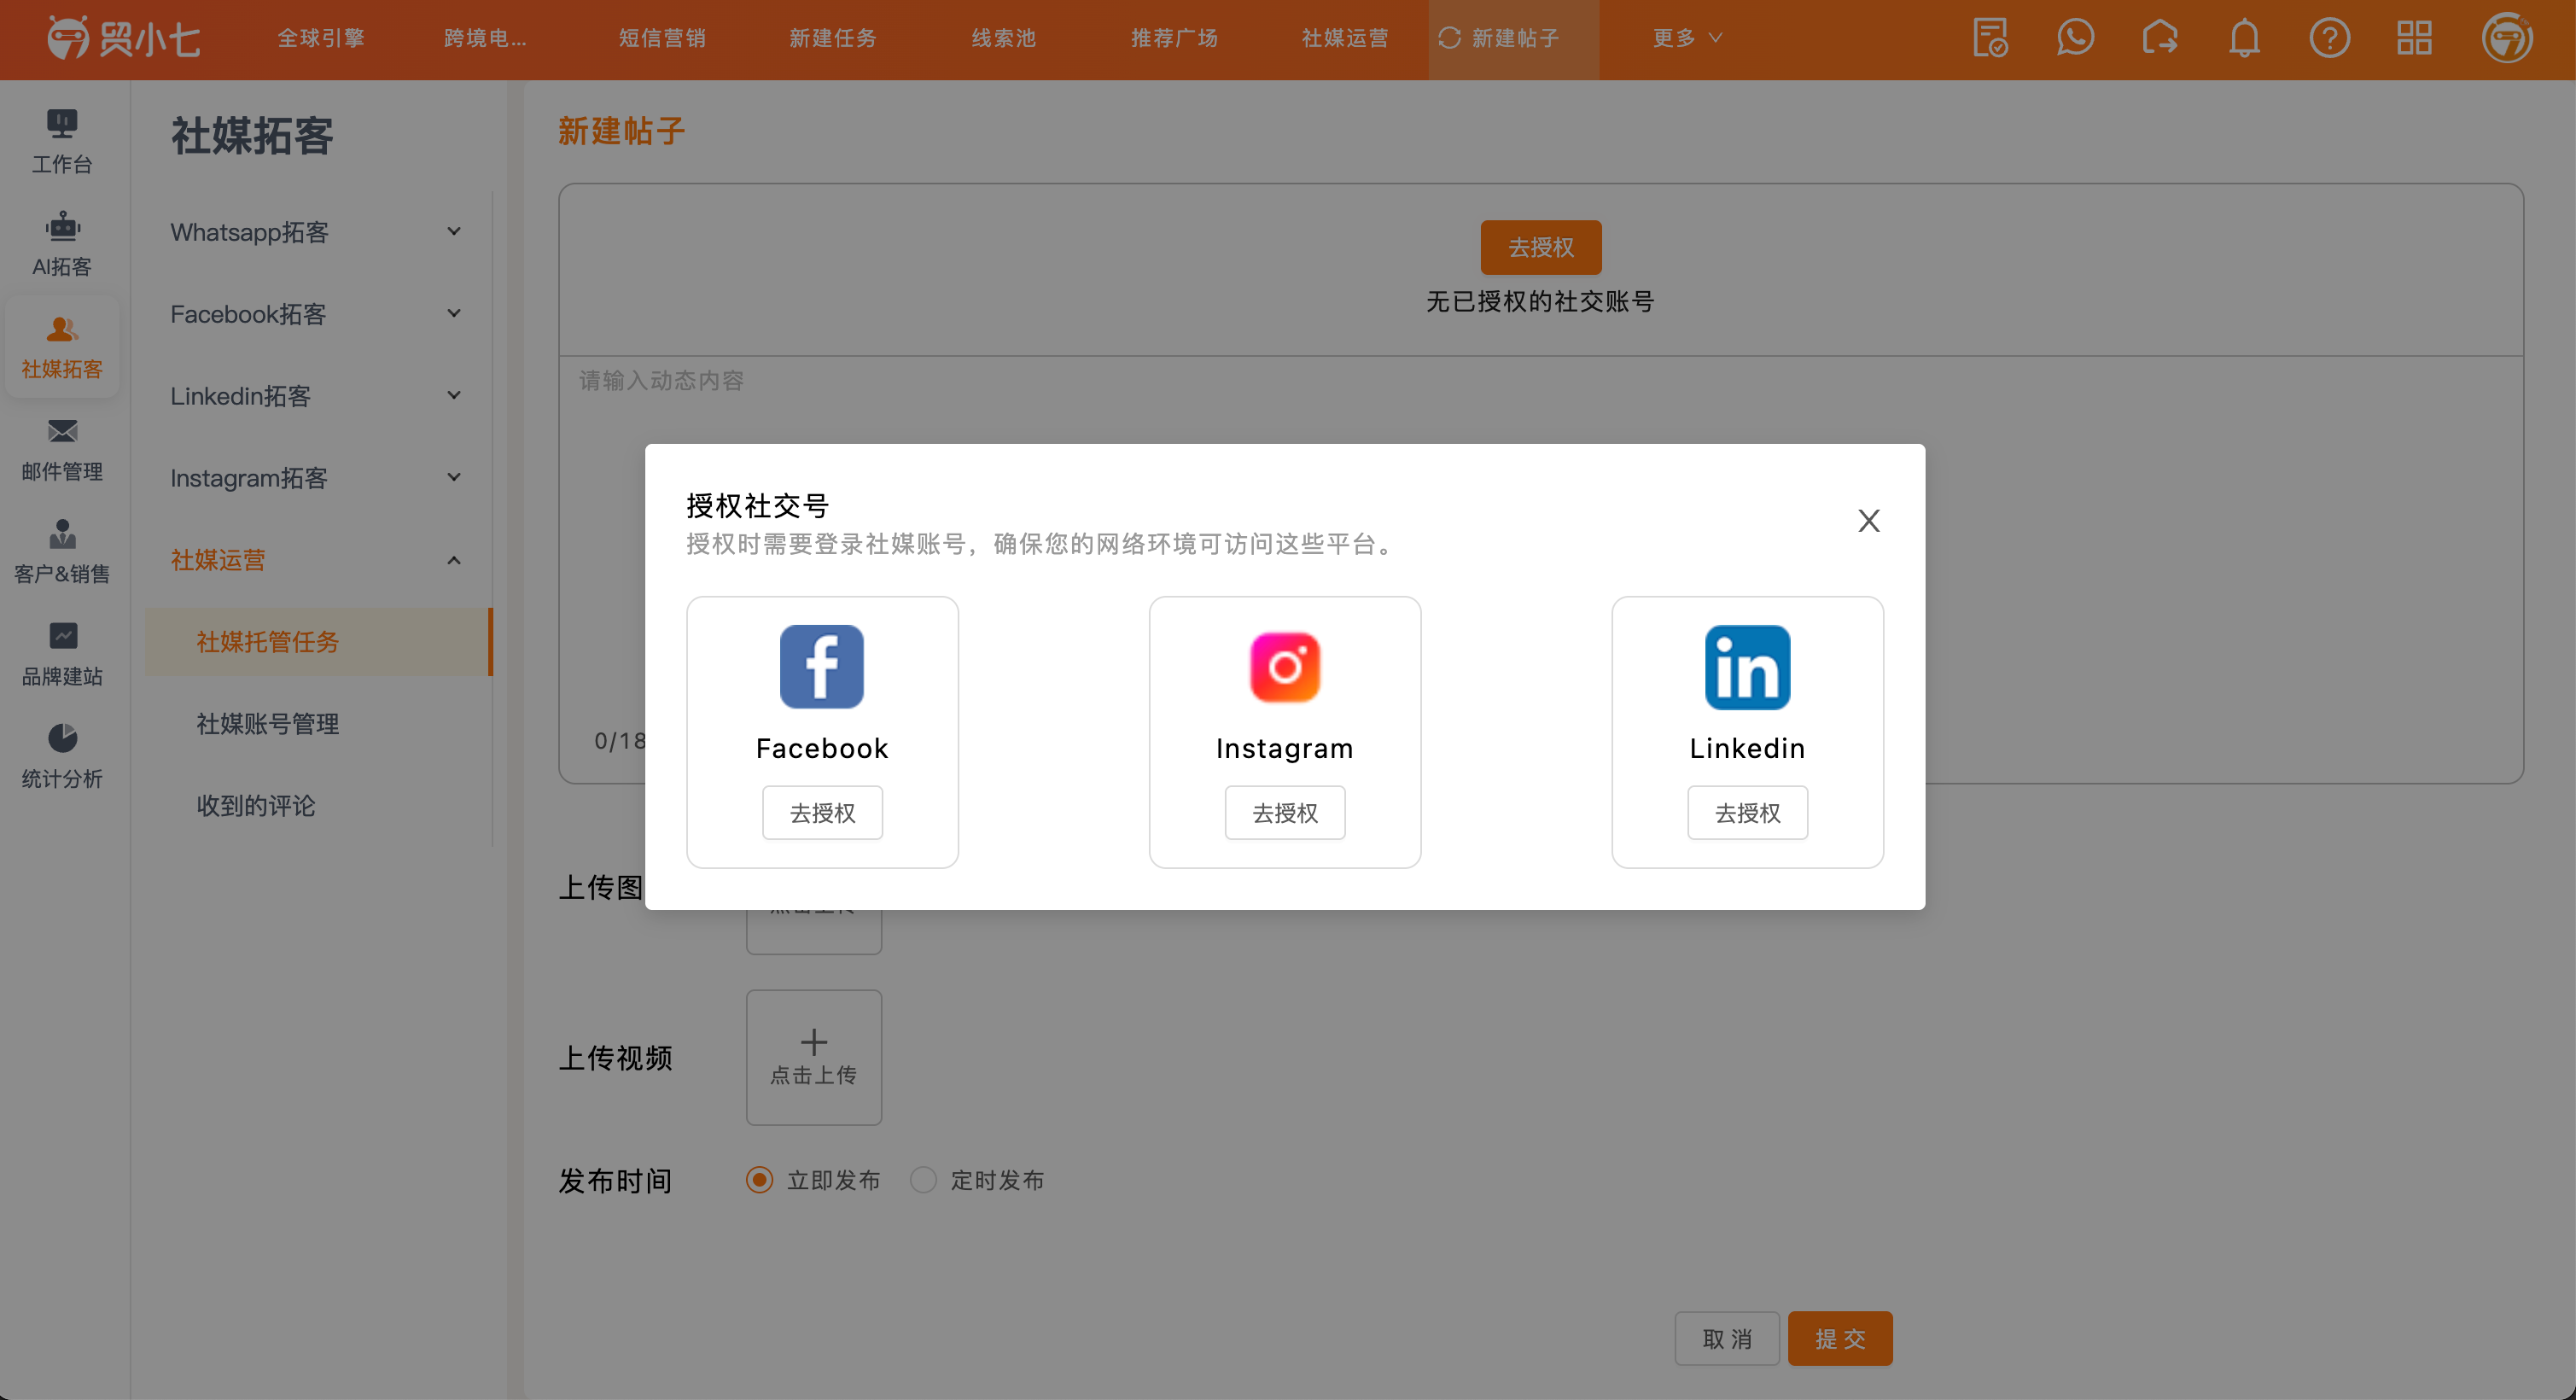The height and width of the screenshot is (1400, 2576).
Task: Open 客户&销售 sidebar icon
Action: 62,534
